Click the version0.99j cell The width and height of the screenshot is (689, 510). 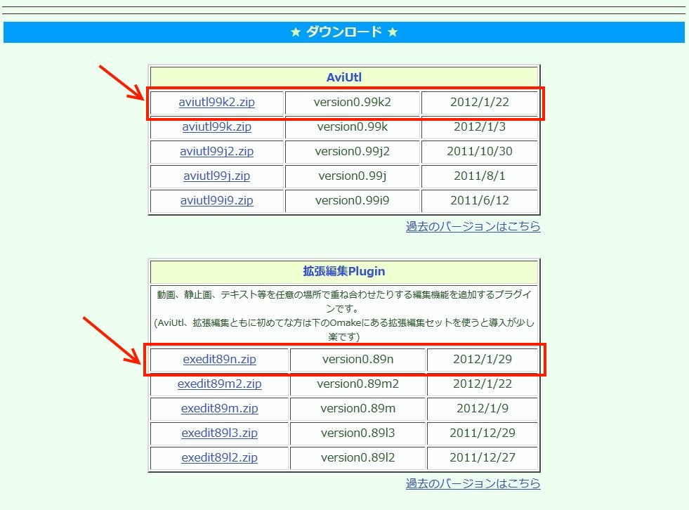[353, 176]
